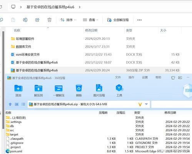Select the db folder in archive
This screenshot has width=192, height=154.
click(10, 126)
